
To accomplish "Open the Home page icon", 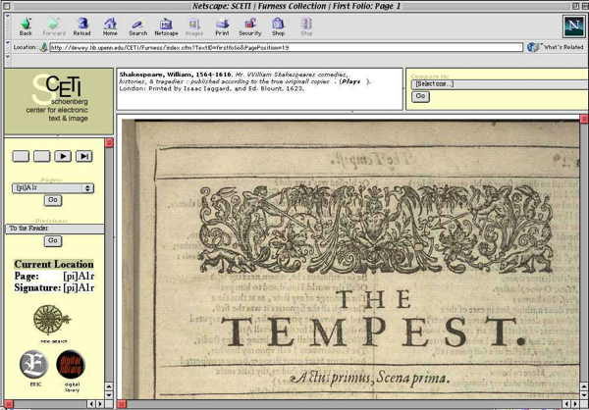I will click(x=110, y=26).
